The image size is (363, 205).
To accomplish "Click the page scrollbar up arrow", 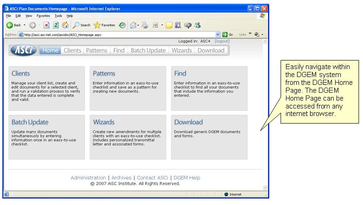I will pos(265,41).
